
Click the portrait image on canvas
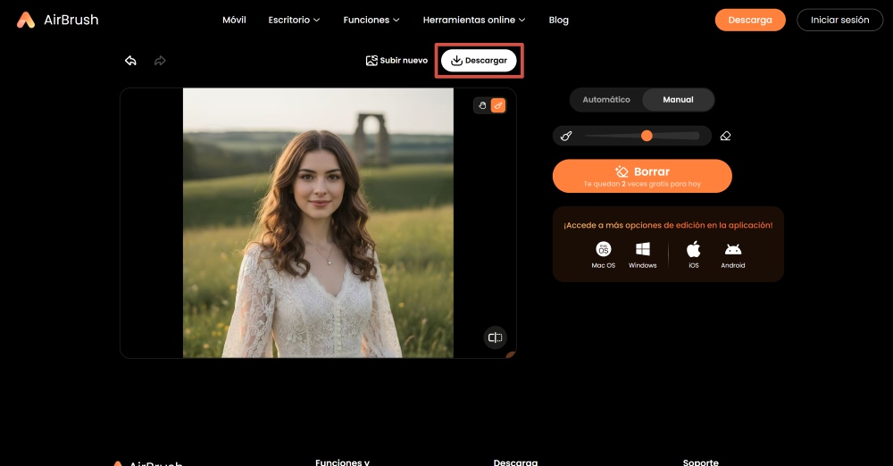click(318, 223)
